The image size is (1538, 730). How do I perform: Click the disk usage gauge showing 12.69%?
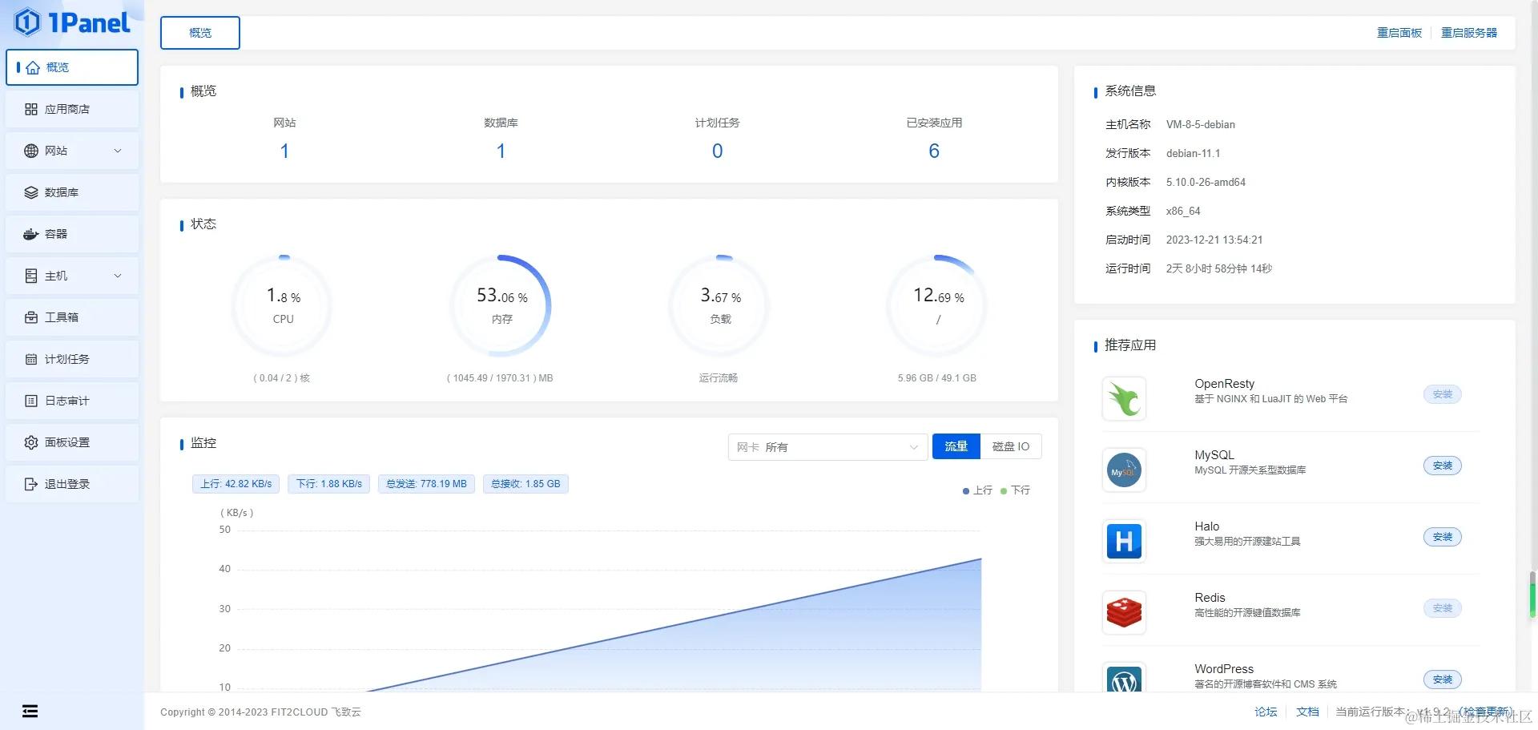(x=938, y=305)
